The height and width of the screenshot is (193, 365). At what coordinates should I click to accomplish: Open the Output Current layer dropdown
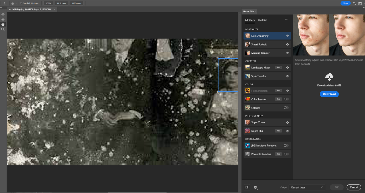click(307, 187)
